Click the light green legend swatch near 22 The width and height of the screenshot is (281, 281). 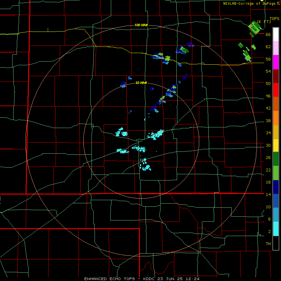click(276, 173)
